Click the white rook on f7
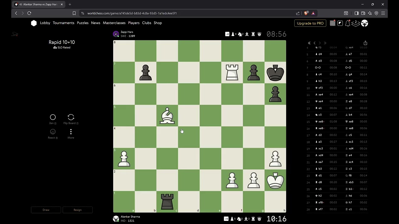The height and width of the screenshot is (224, 399). coord(232,72)
